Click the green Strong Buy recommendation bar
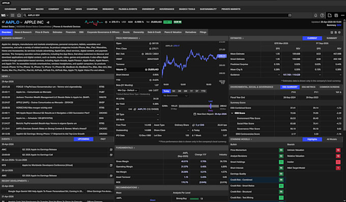 (194, 198)
